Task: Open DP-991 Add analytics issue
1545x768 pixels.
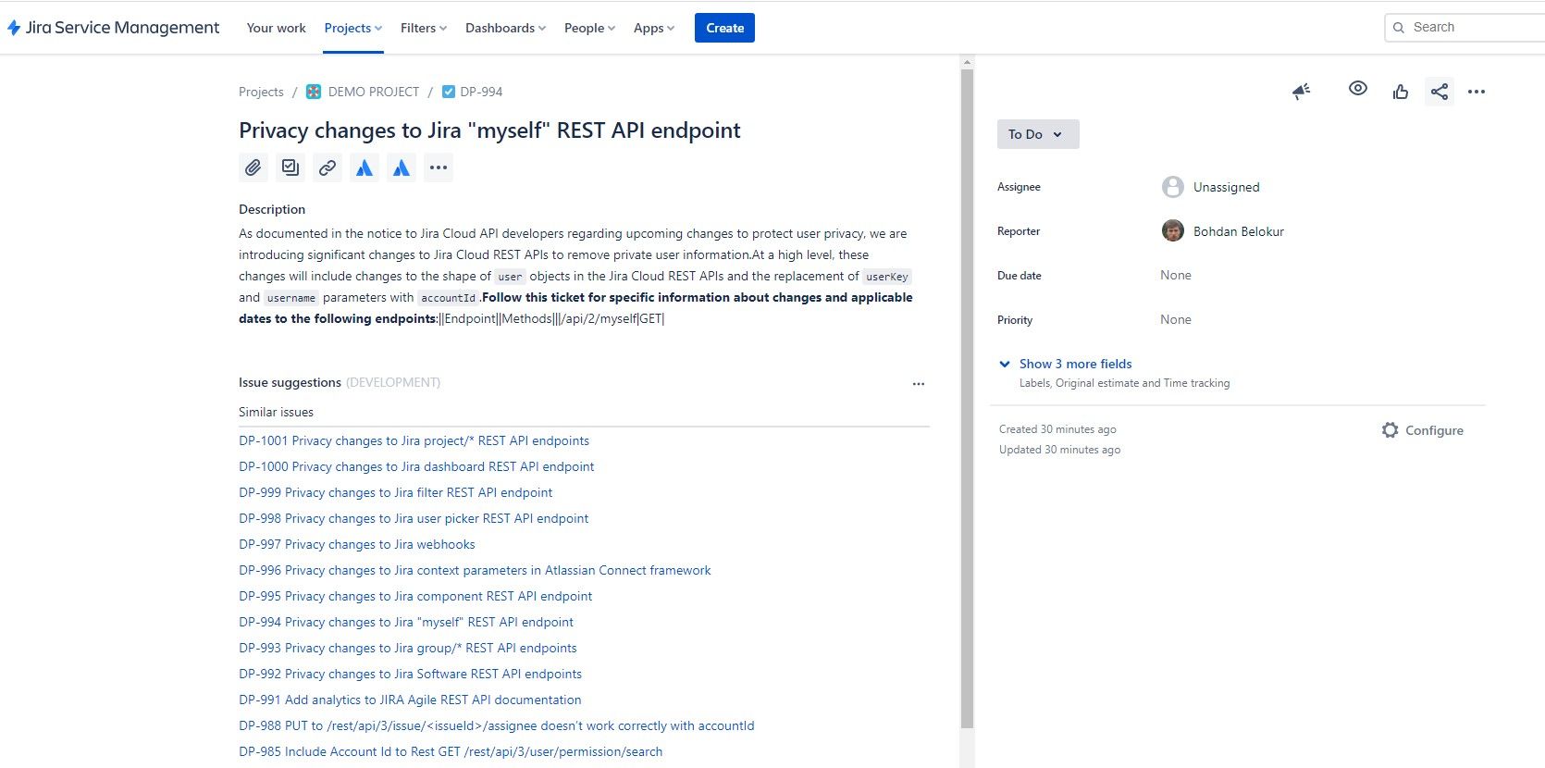Action: click(x=410, y=700)
